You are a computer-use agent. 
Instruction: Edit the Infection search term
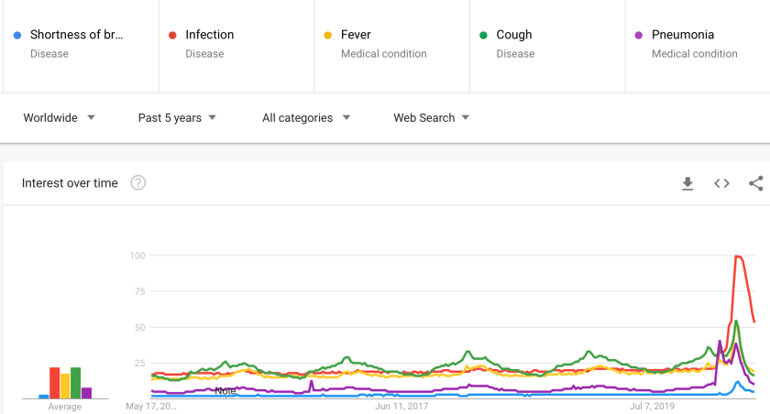(x=210, y=35)
